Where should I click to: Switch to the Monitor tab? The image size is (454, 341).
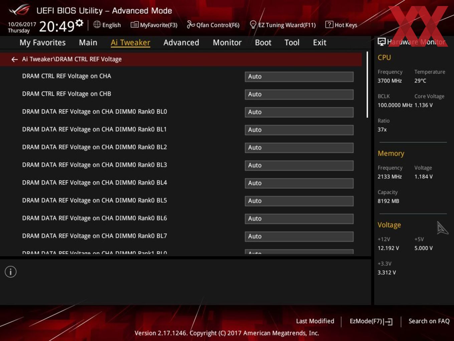click(x=227, y=42)
